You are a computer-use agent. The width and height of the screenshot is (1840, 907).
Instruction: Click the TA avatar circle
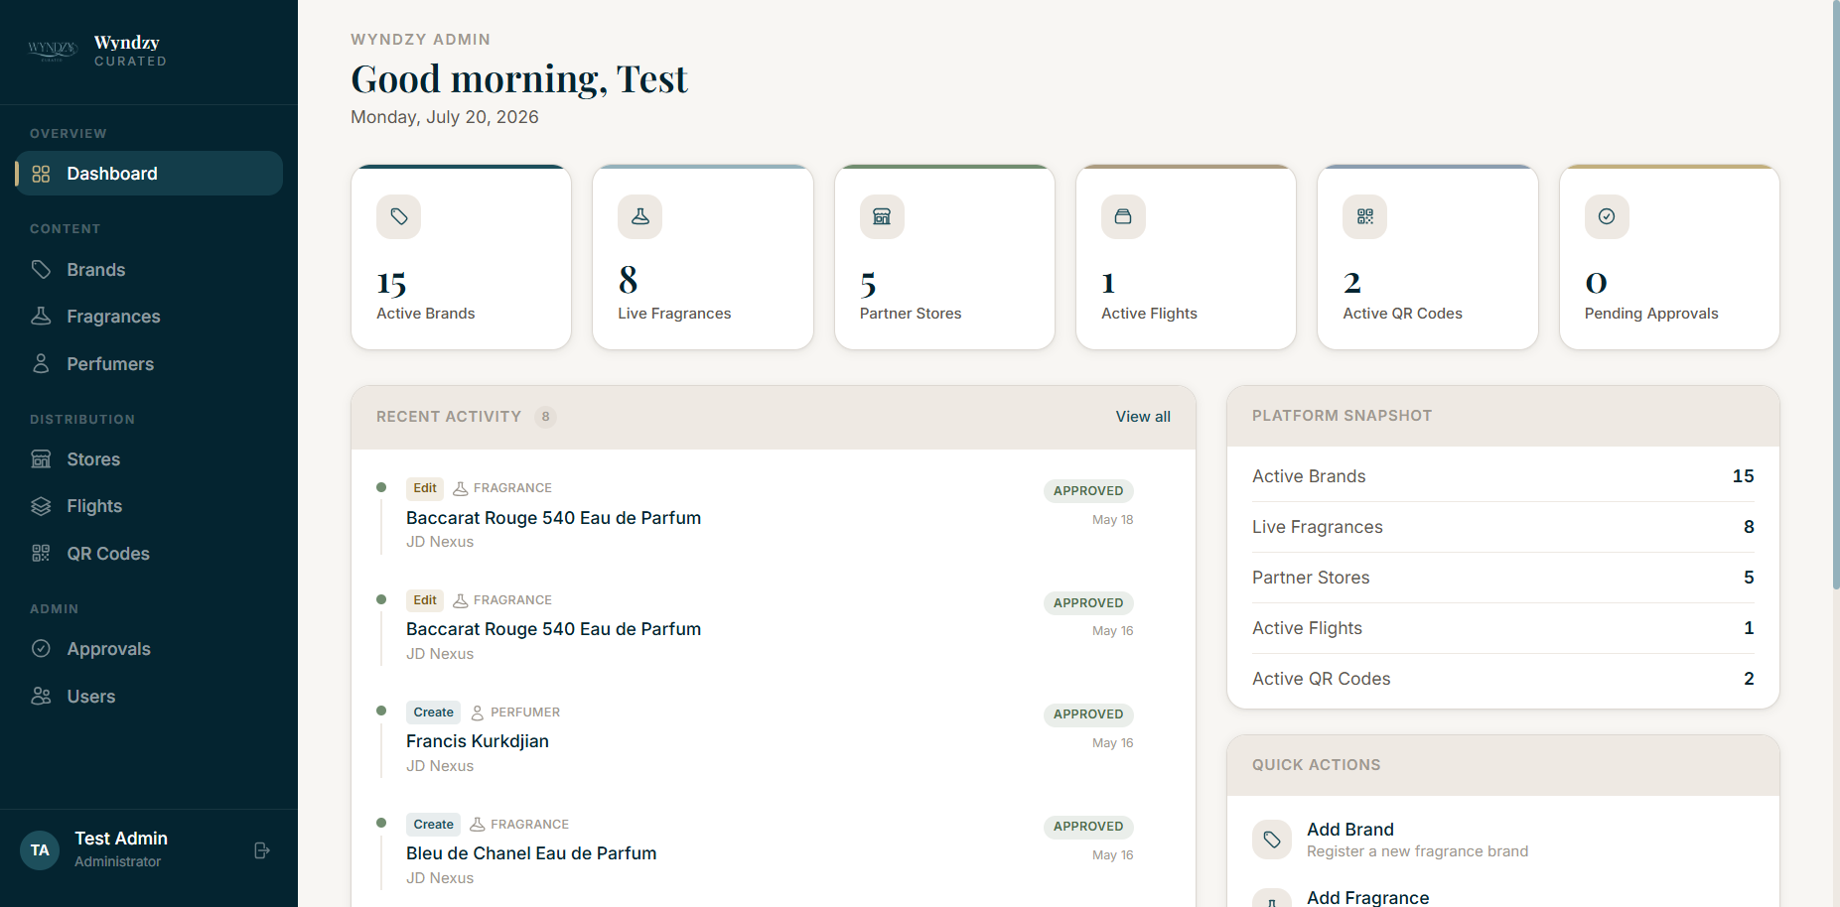[40, 850]
